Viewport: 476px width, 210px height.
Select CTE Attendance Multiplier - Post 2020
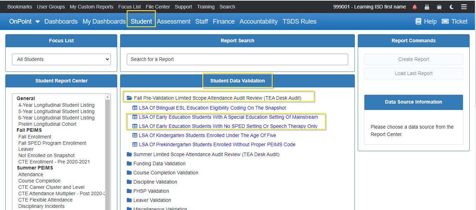coord(62,193)
